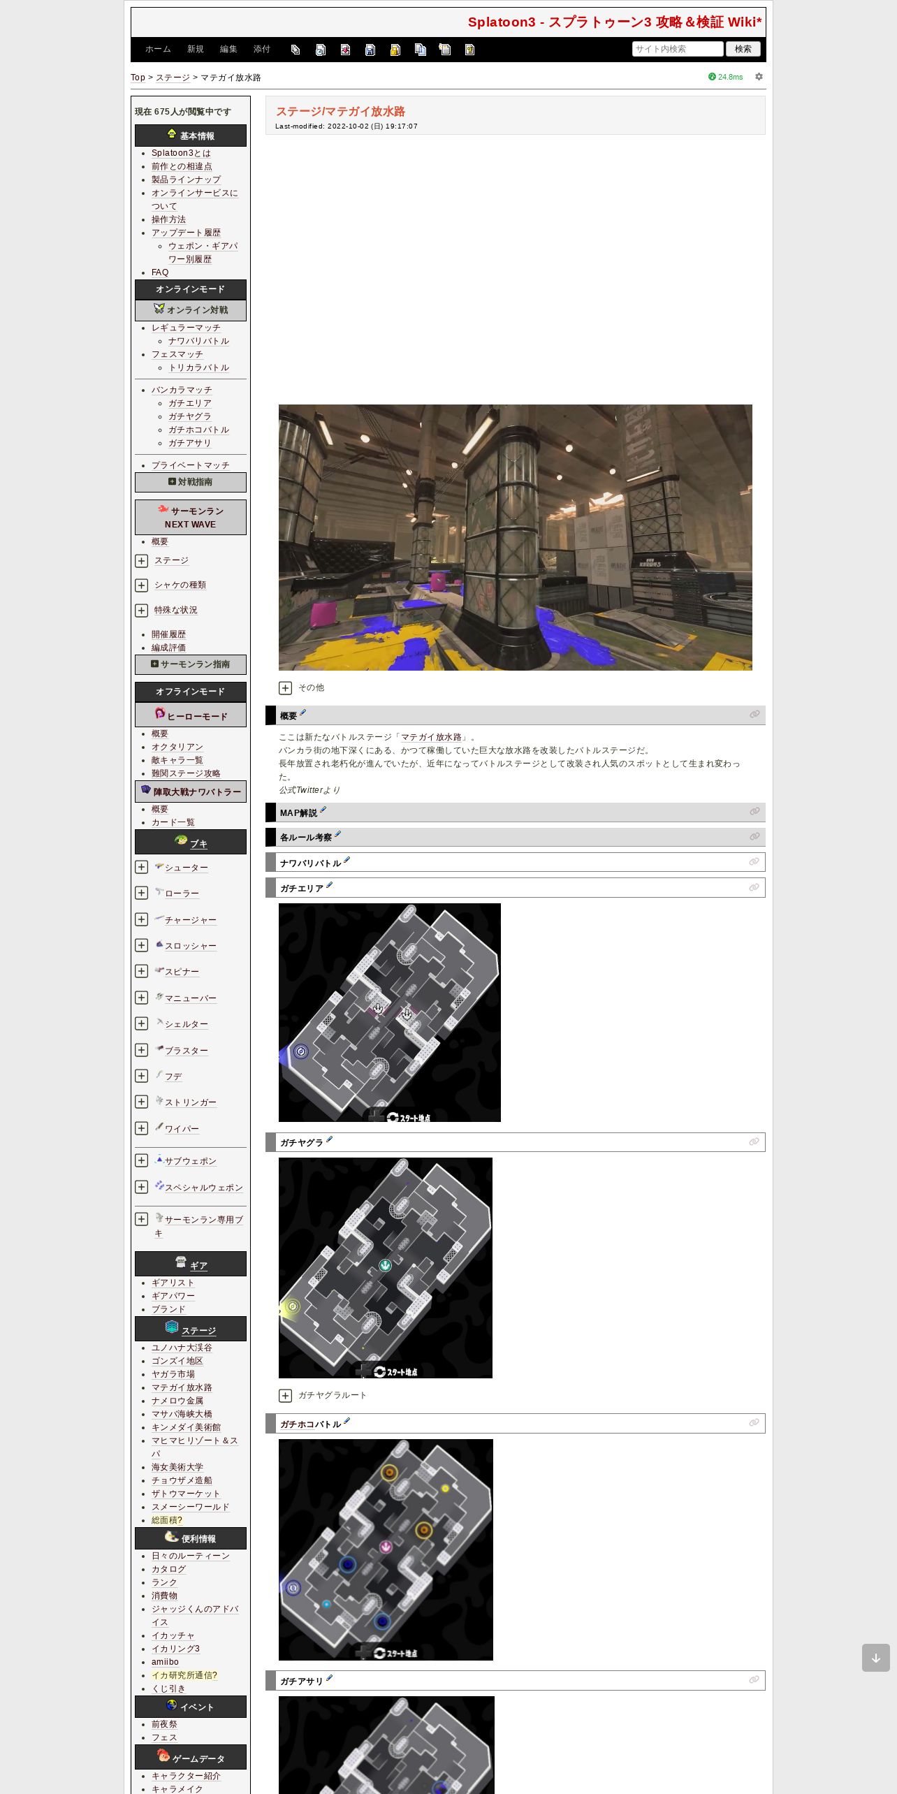897x1794 pixels.
Task: Copy anchor link of ガチホコバトル heading
Action: [754, 1423]
